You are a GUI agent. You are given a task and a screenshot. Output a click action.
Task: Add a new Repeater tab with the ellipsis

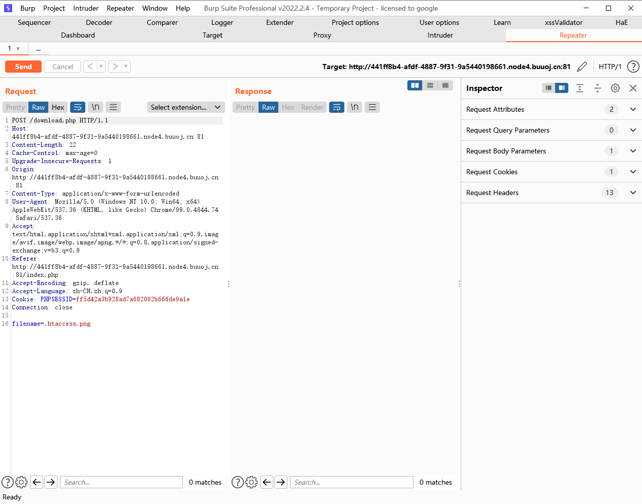point(38,49)
